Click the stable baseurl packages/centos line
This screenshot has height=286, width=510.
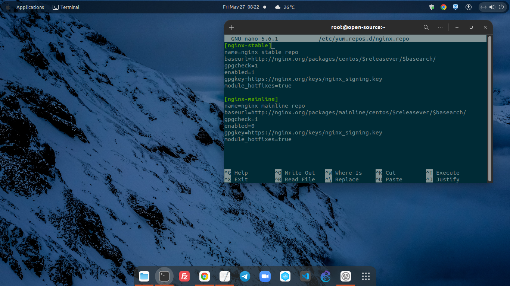(x=330, y=59)
